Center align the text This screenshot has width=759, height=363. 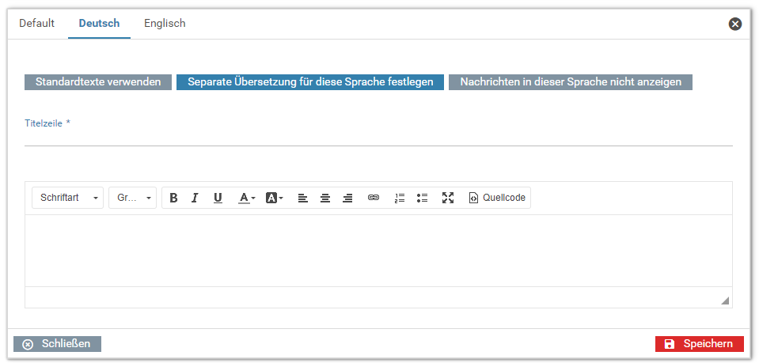coord(324,198)
